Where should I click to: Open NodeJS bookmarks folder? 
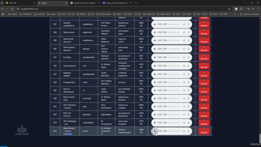[13, 14]
